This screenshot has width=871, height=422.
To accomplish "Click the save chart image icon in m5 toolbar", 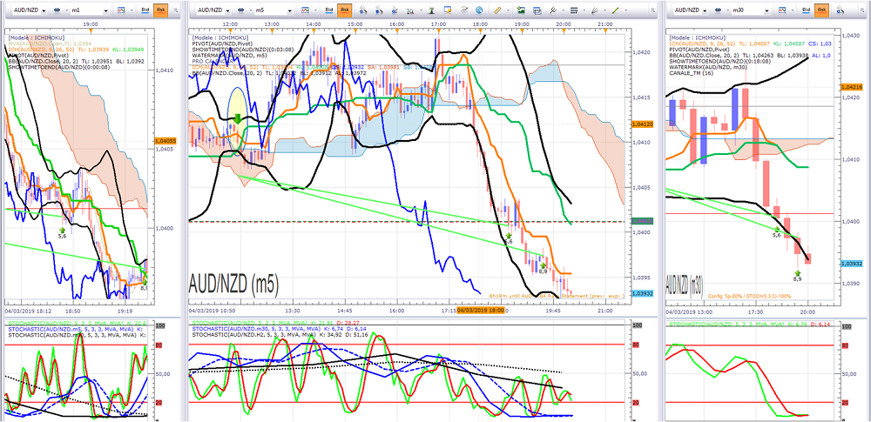I will click(x=521, y=10).
